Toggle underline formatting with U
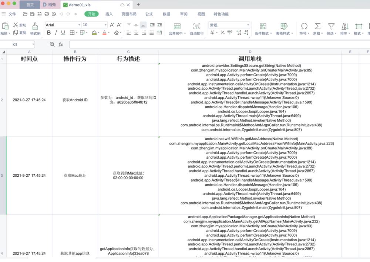The image size is (370, 262). [63, 32]
